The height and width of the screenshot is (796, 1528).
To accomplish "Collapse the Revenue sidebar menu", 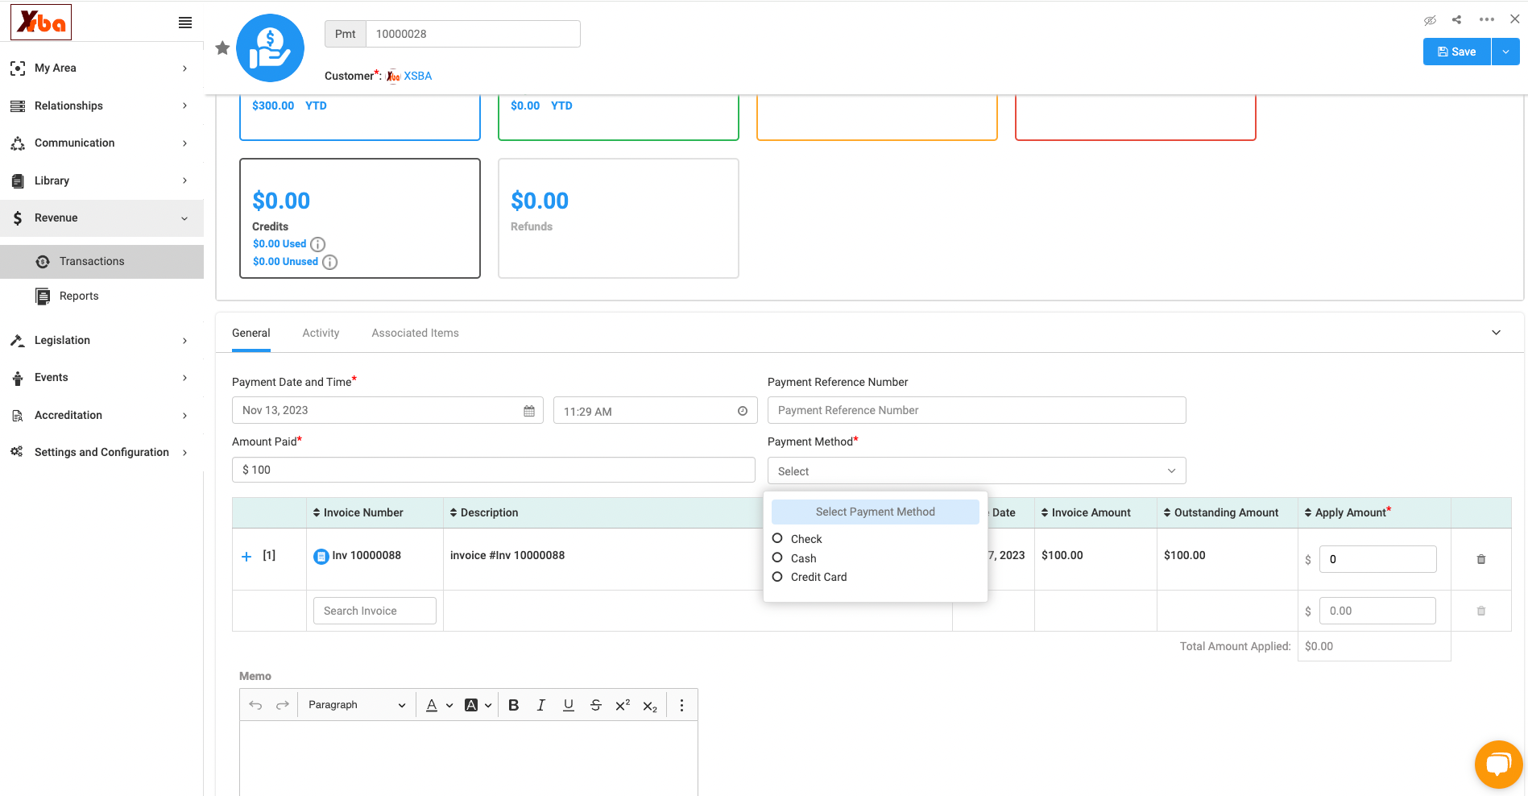I will (x=101, y=218).
